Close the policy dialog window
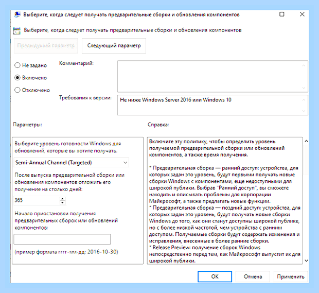The image size is (319, 293). [x=302, y=14]
